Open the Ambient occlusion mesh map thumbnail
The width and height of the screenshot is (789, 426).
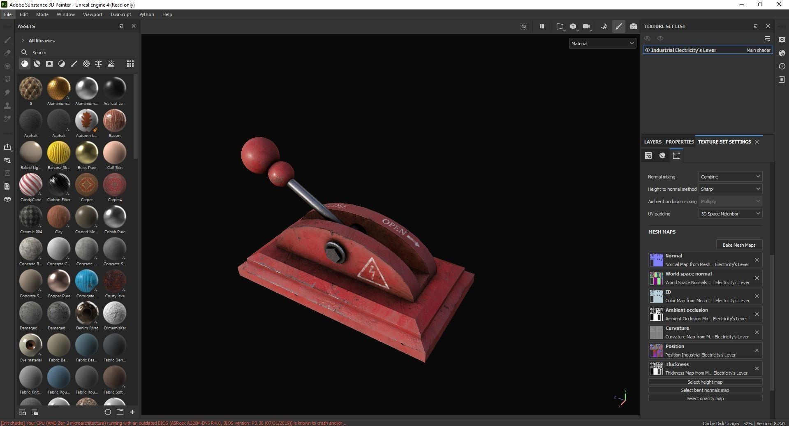coord(656,314)
